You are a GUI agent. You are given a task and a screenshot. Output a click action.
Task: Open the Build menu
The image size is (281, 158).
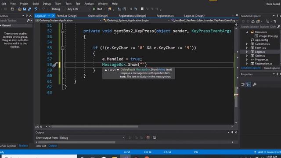click(36, 4)
